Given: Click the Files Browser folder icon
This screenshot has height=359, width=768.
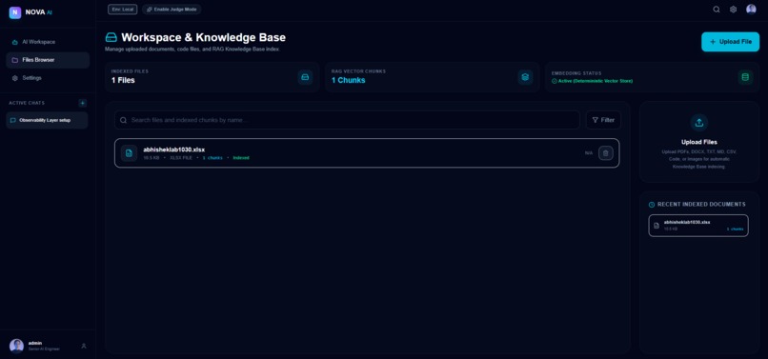Looking at the screenshot, I should pyautogui.click(x=14, y=60).
